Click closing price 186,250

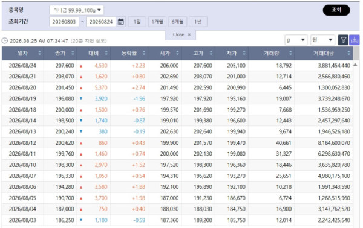[65, 220]
